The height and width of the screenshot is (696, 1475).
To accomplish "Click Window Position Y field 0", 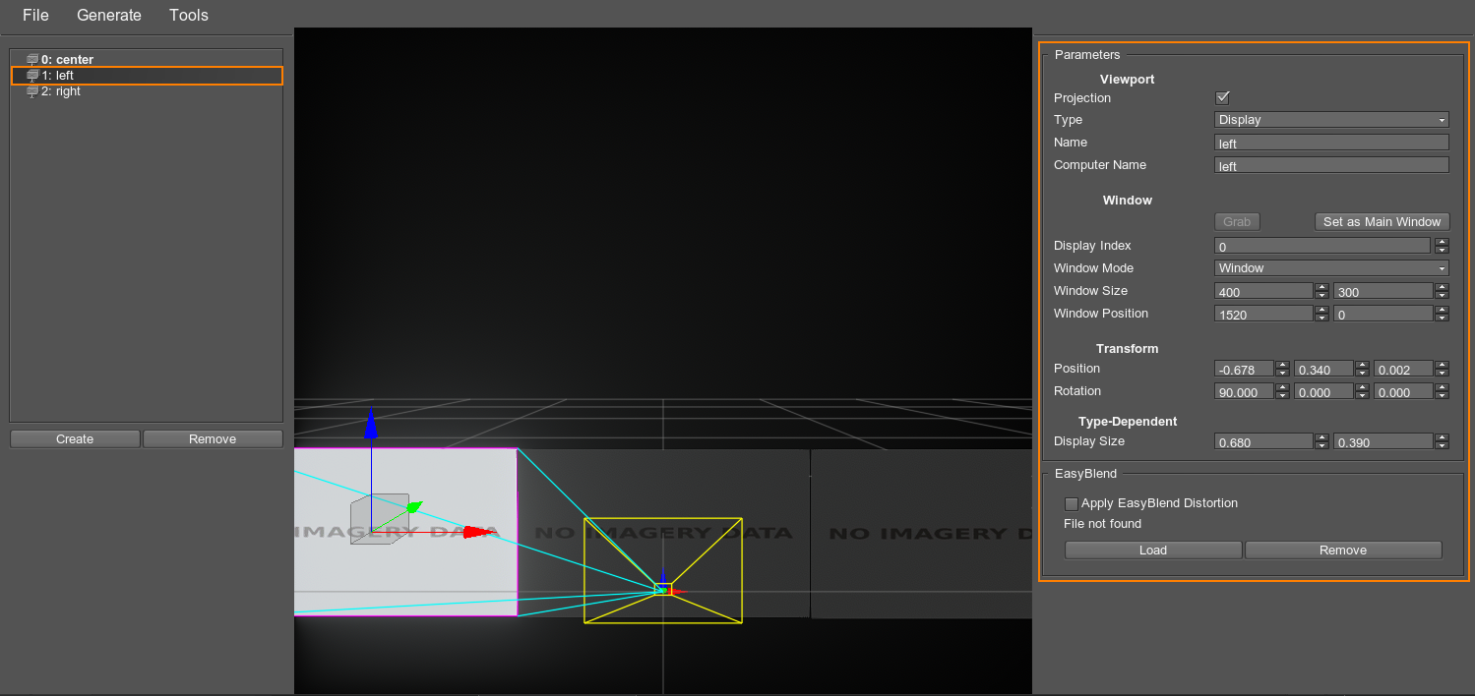I will [x=1383, y=314].
